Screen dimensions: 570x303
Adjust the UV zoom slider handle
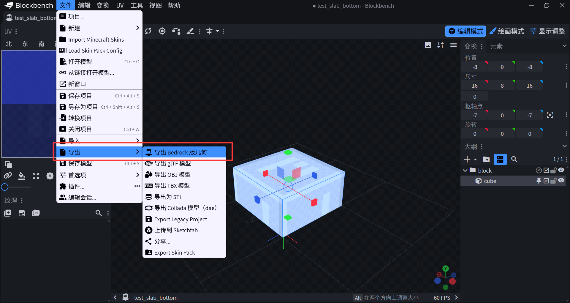[4, 187]
